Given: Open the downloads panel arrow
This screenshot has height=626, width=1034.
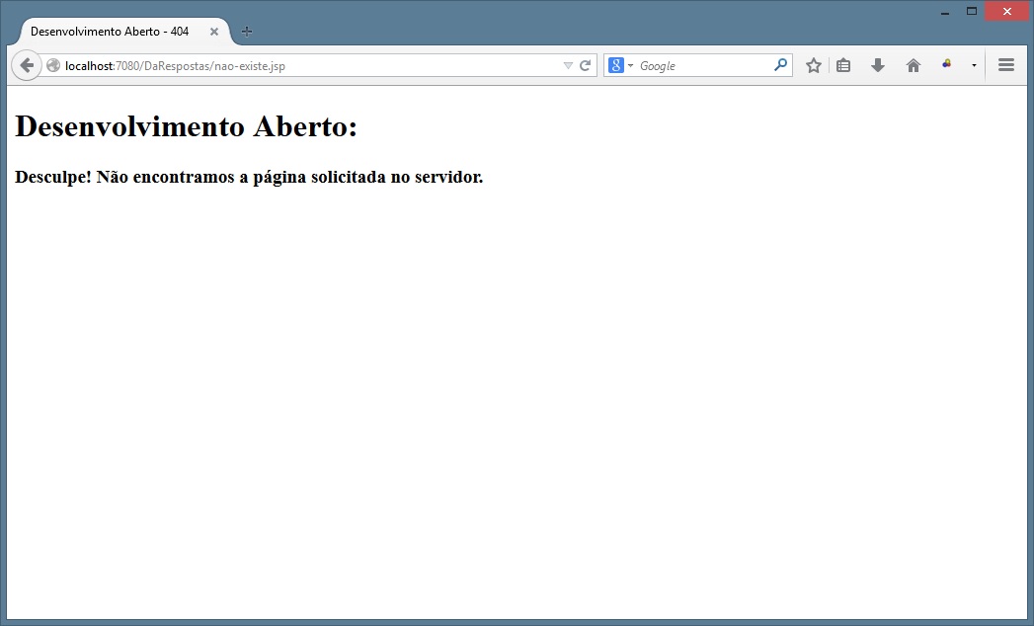Looking at the screenshot, I should click(877, 66).
